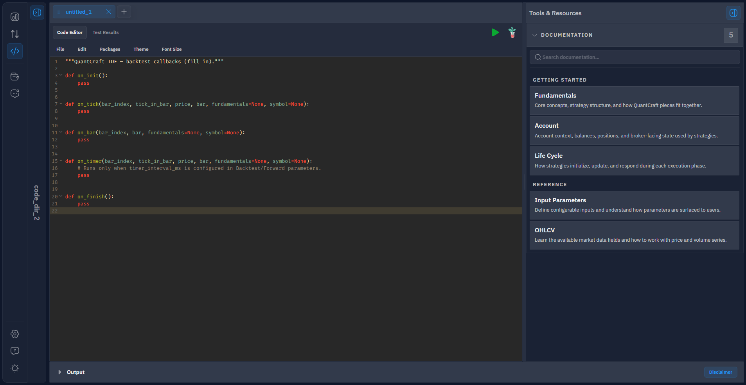This screenshot has height=385, width=746.
Task: Open the chat assistant icon in sidebar
Action: (x=15, y=94)
